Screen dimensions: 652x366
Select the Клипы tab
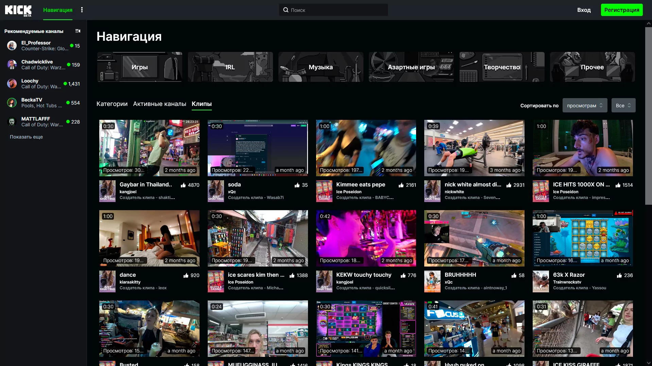click(x=202, y=104)
